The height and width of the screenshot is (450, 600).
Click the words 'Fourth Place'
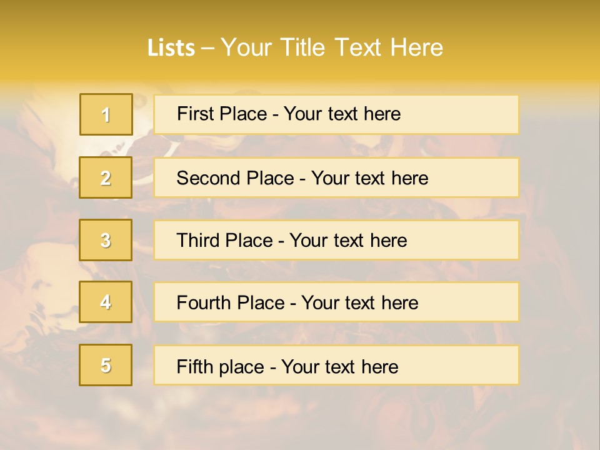pos(231,302)
